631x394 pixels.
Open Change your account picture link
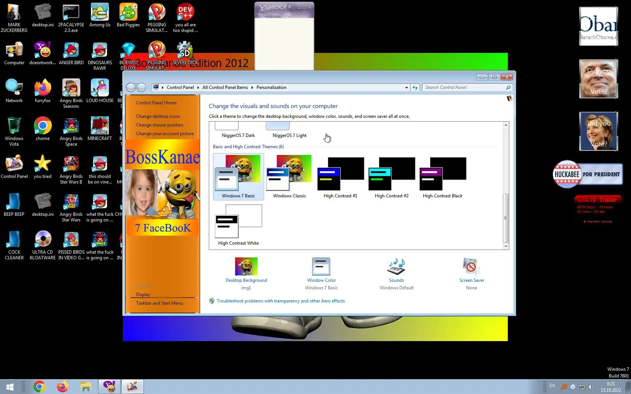pyautogui.click(x=165, y=134)
